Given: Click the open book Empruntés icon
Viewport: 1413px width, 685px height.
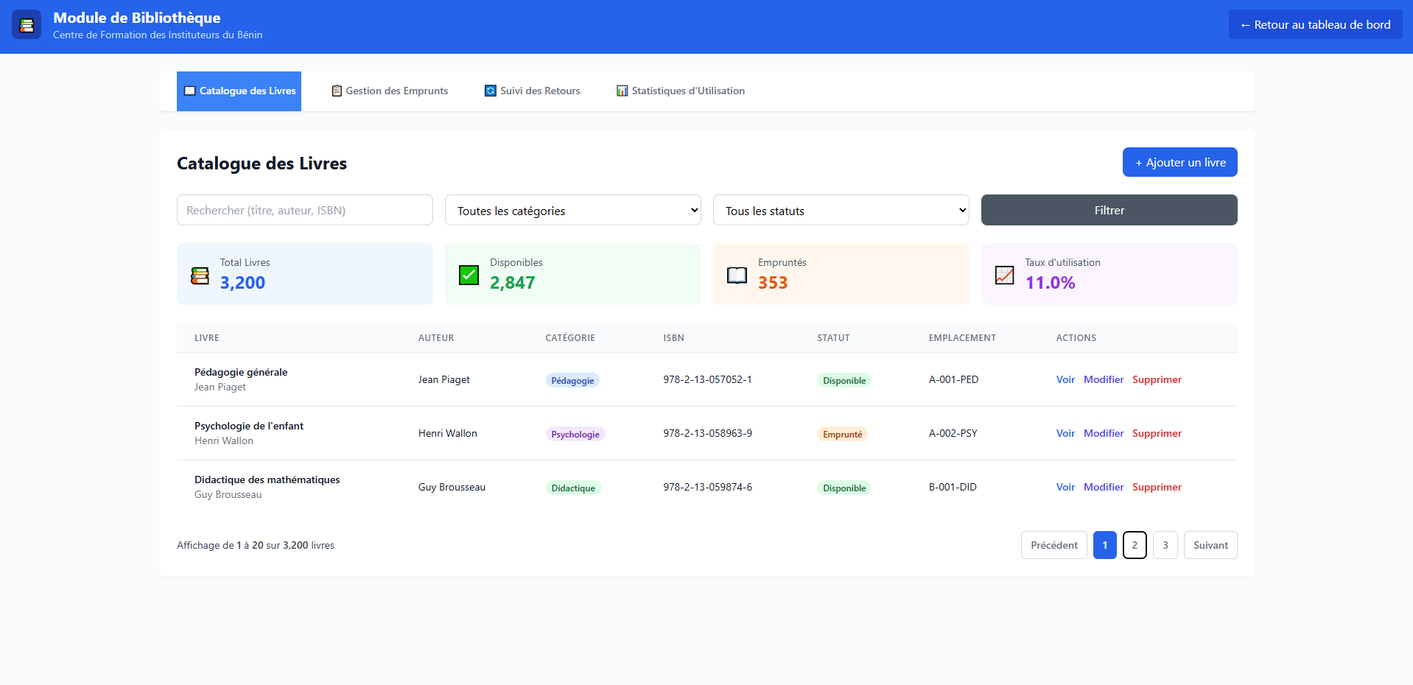Looking at the screenshot, I should pyautogui.click(x=737, y=275).
